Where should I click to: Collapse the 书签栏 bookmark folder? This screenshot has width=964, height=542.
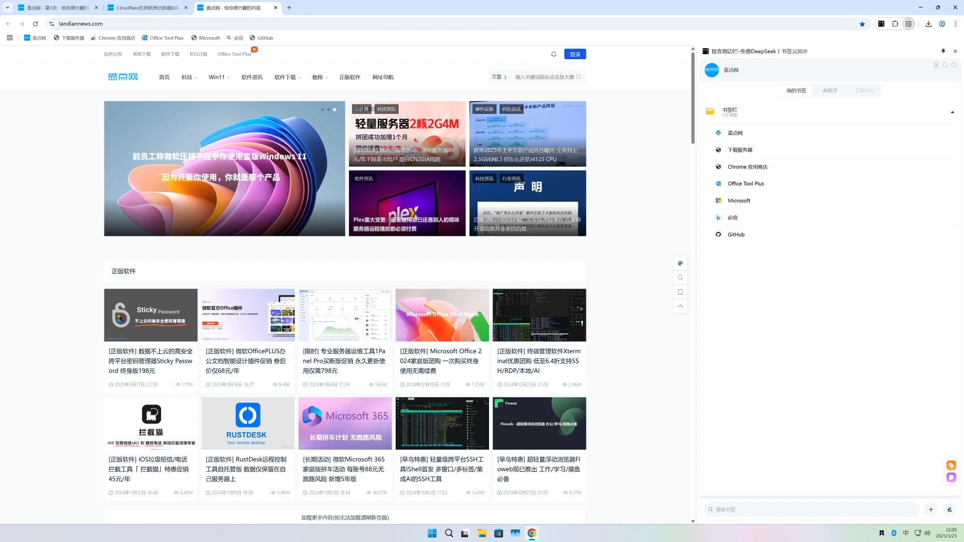[x=952, y=112]
